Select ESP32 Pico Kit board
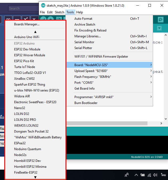 (35, 61)
